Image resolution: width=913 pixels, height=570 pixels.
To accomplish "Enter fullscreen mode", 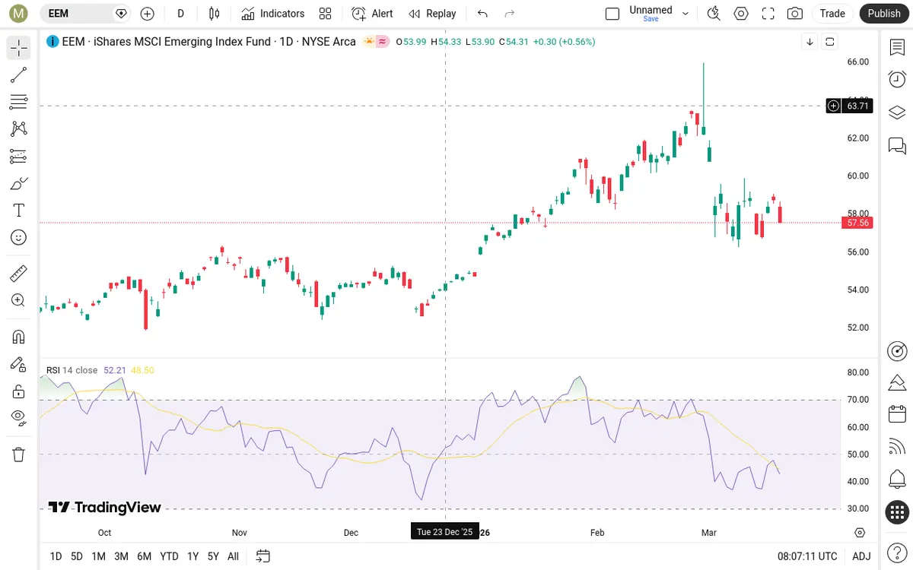I will (x=768, y=14).
